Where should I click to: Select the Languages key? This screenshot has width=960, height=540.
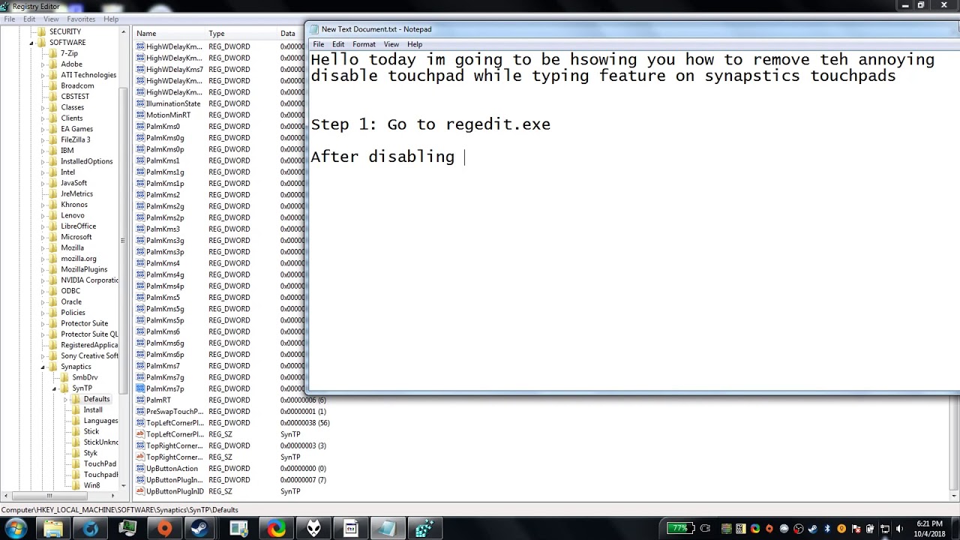click(x=100, y=421)
